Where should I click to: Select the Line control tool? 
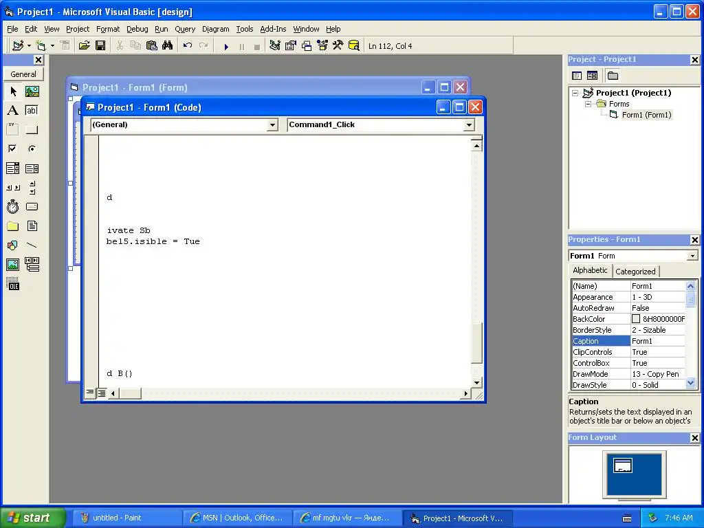(x=32, y=245)
